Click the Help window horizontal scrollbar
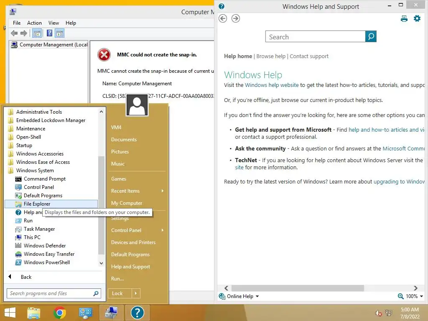The height and width of the screenshot is (321, 428). (x=298, y=288)
